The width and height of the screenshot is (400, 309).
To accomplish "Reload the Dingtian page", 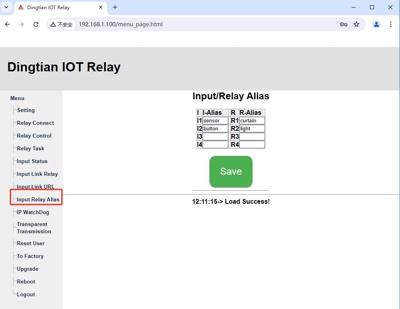I will pyautogui.click(x=36, y=24).
